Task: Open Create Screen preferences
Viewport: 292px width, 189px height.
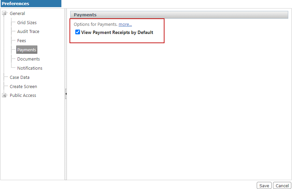Action: tap(23, 87)
